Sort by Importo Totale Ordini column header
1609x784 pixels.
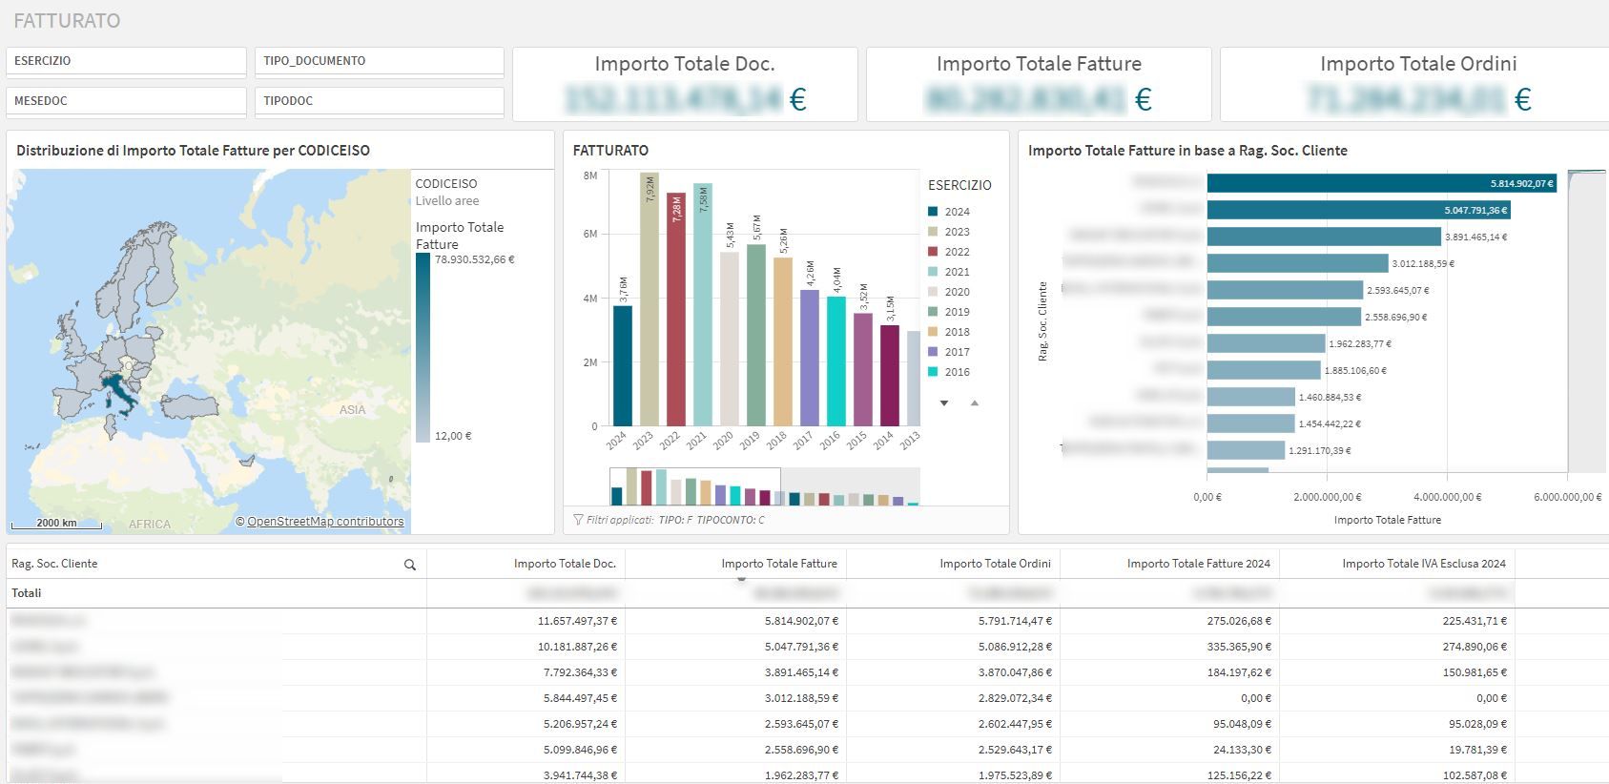[x=995, y=564]
